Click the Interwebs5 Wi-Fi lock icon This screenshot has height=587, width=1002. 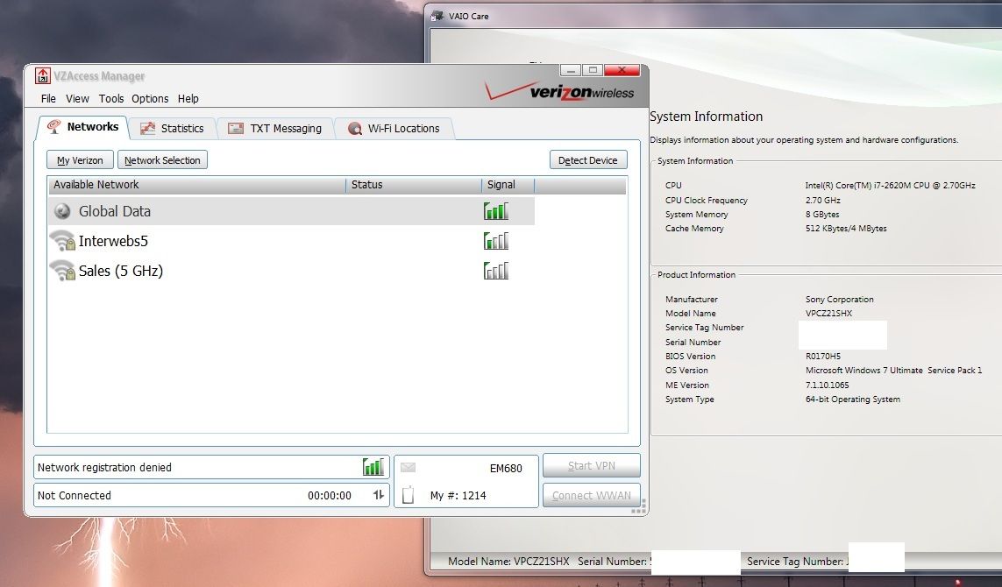(x=62, y=242)
